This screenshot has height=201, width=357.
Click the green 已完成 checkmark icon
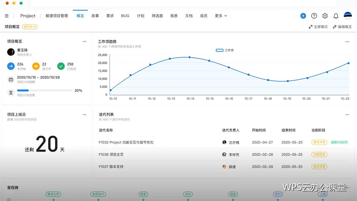click(x=61, y=66)
